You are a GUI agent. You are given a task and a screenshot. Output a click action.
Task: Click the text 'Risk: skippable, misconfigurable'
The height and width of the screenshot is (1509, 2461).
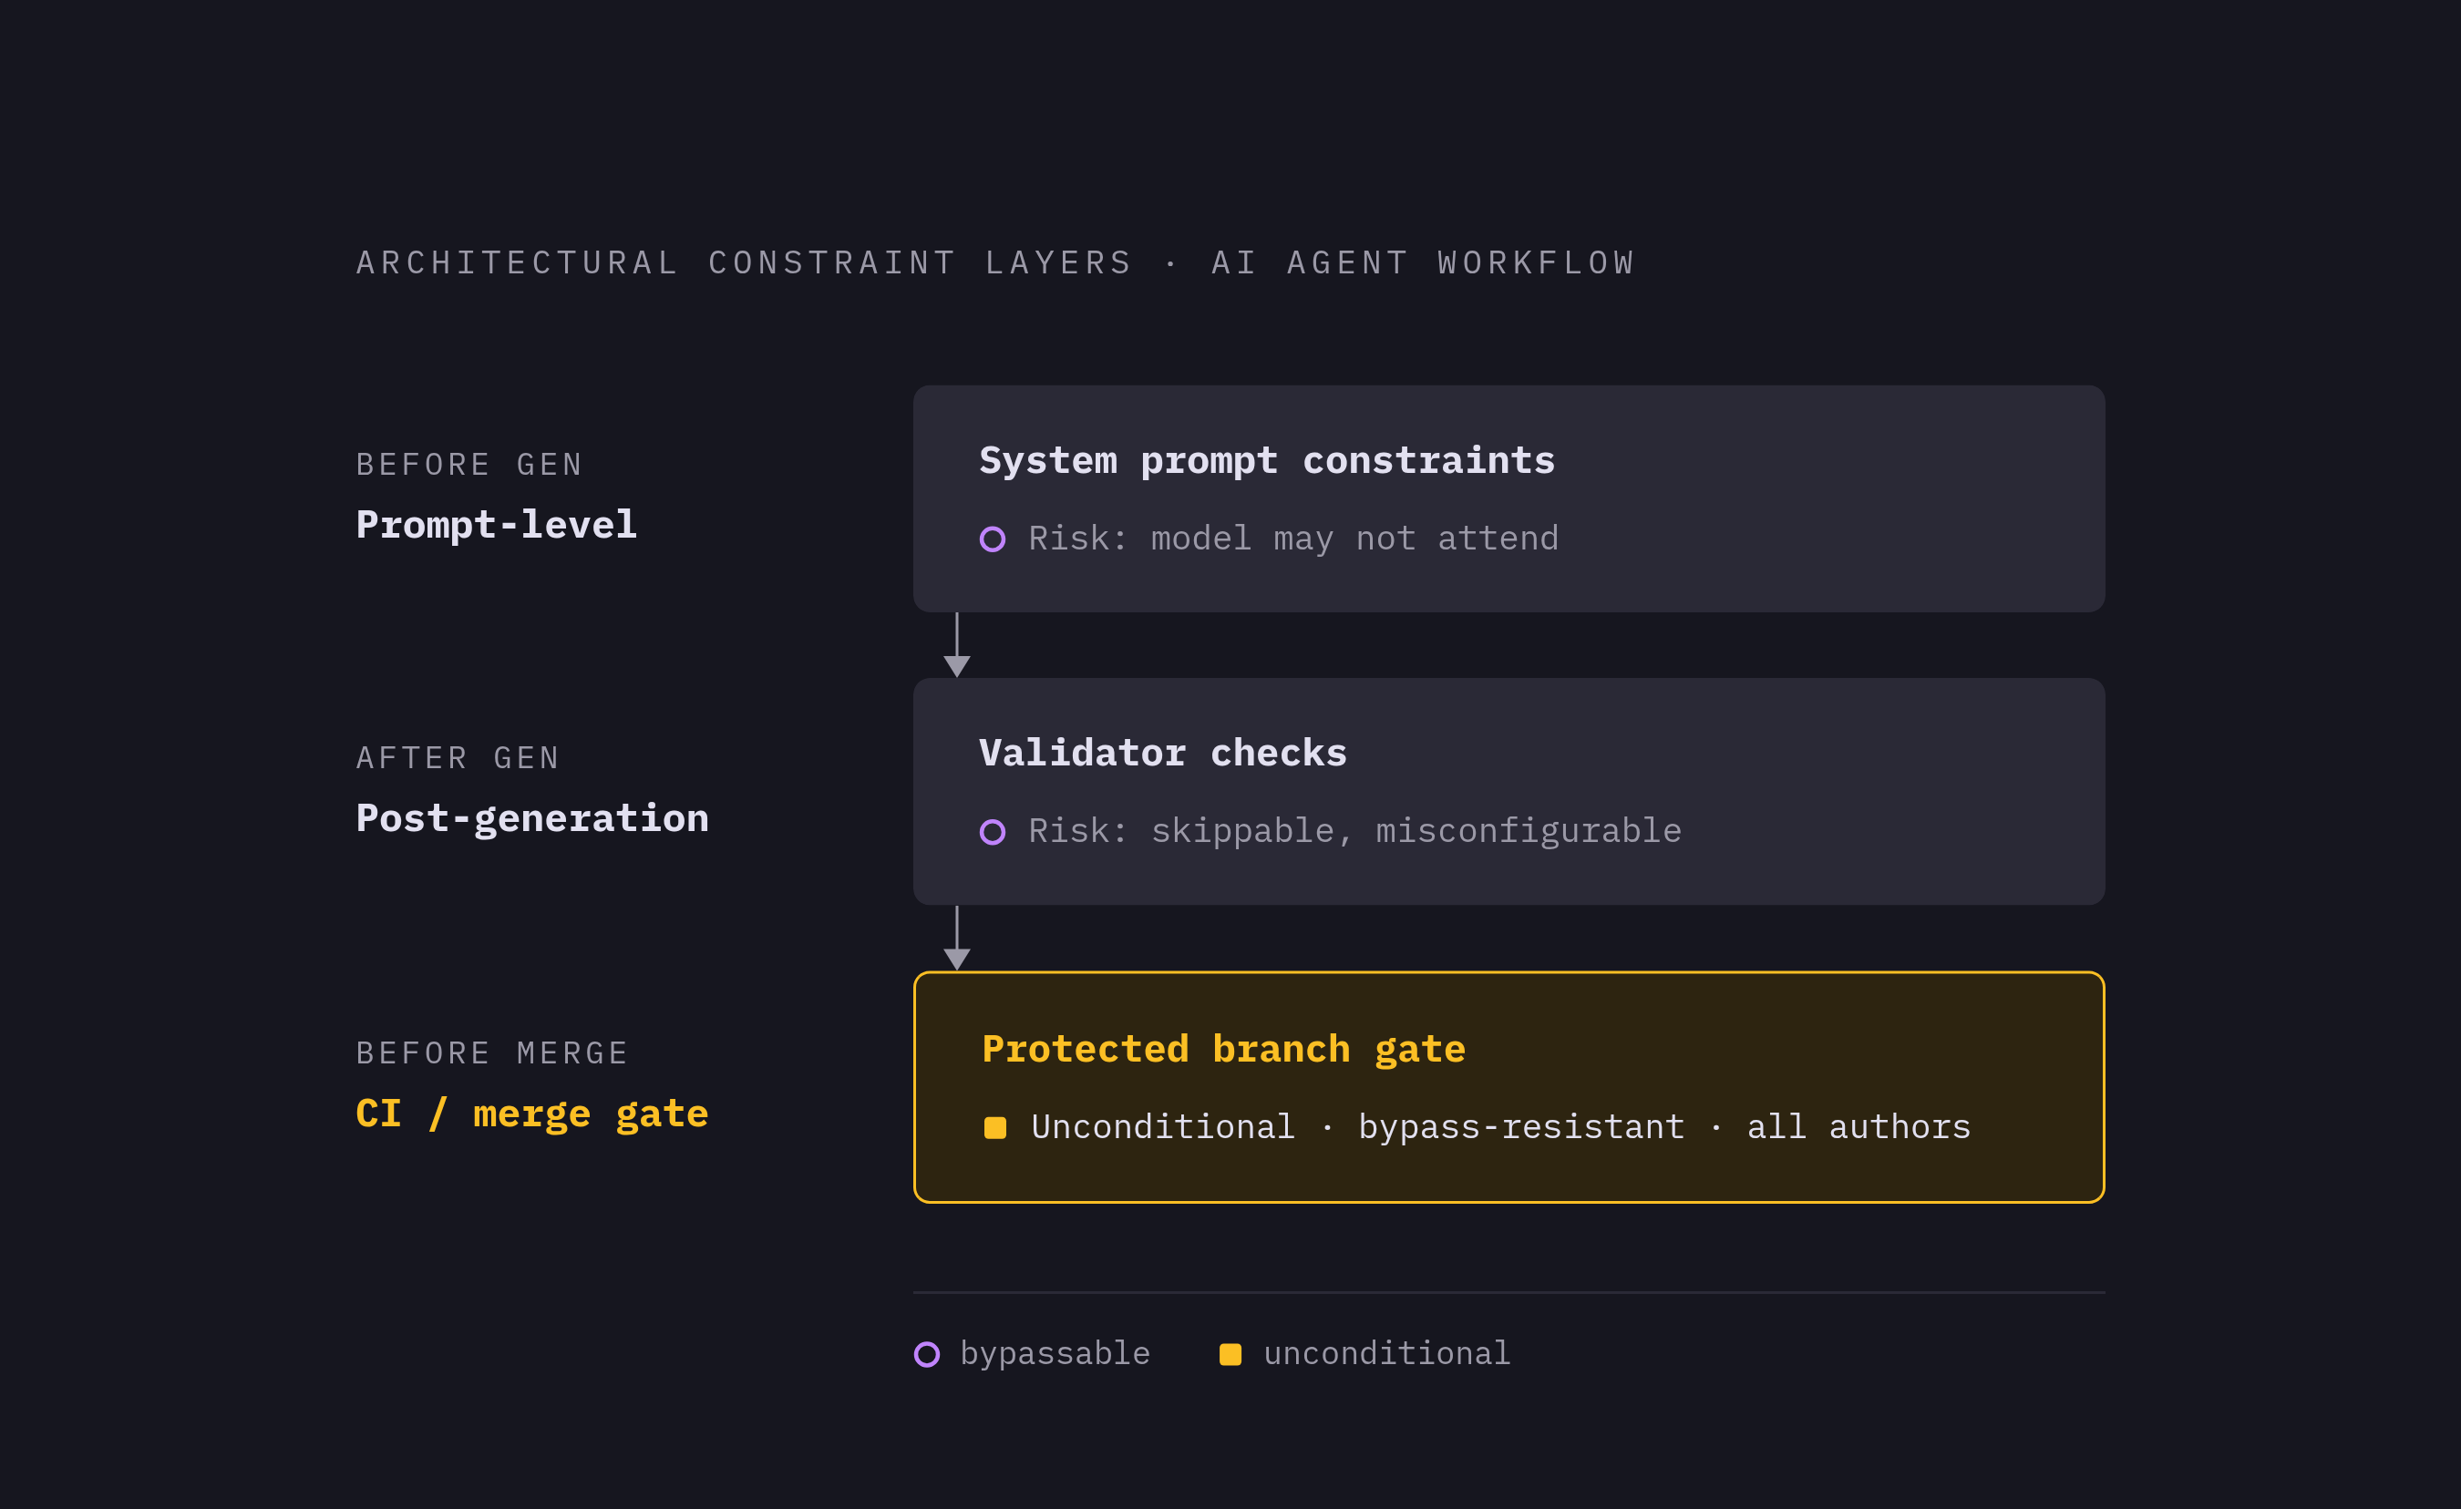[x=1355, y=832]
